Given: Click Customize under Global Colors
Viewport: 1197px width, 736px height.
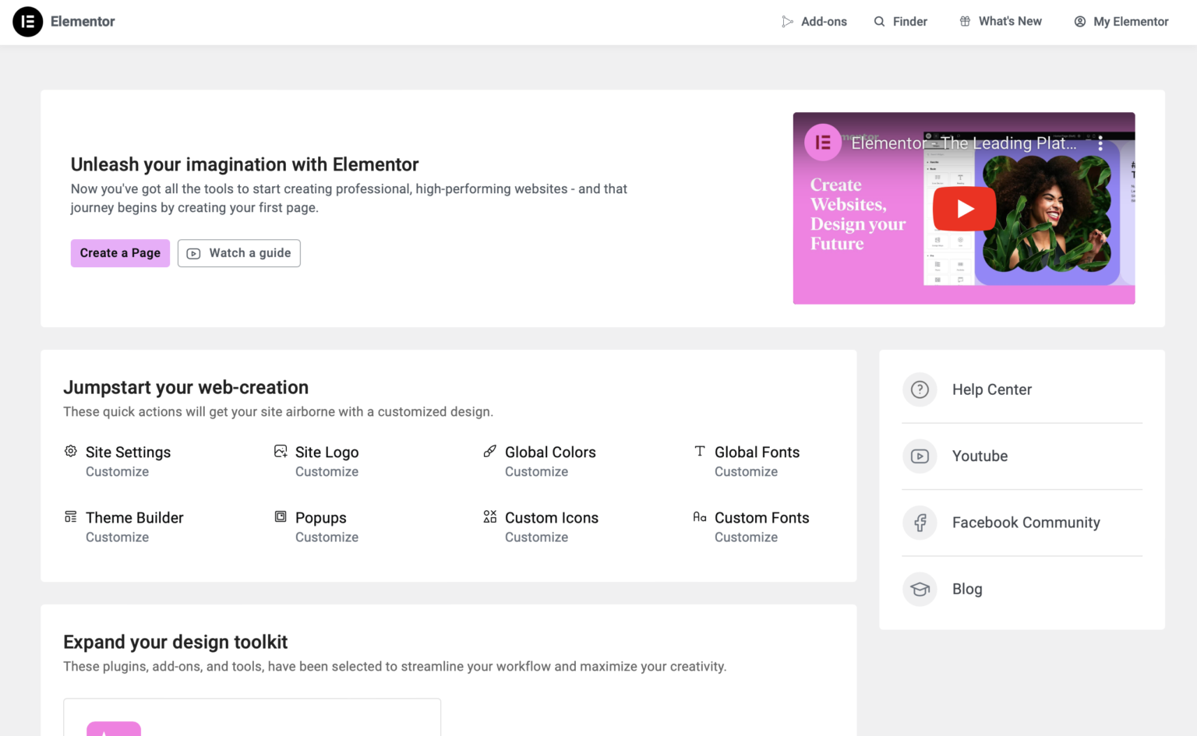Looking at the screenshot, I should pyautogui.click(x=536, y=472).
